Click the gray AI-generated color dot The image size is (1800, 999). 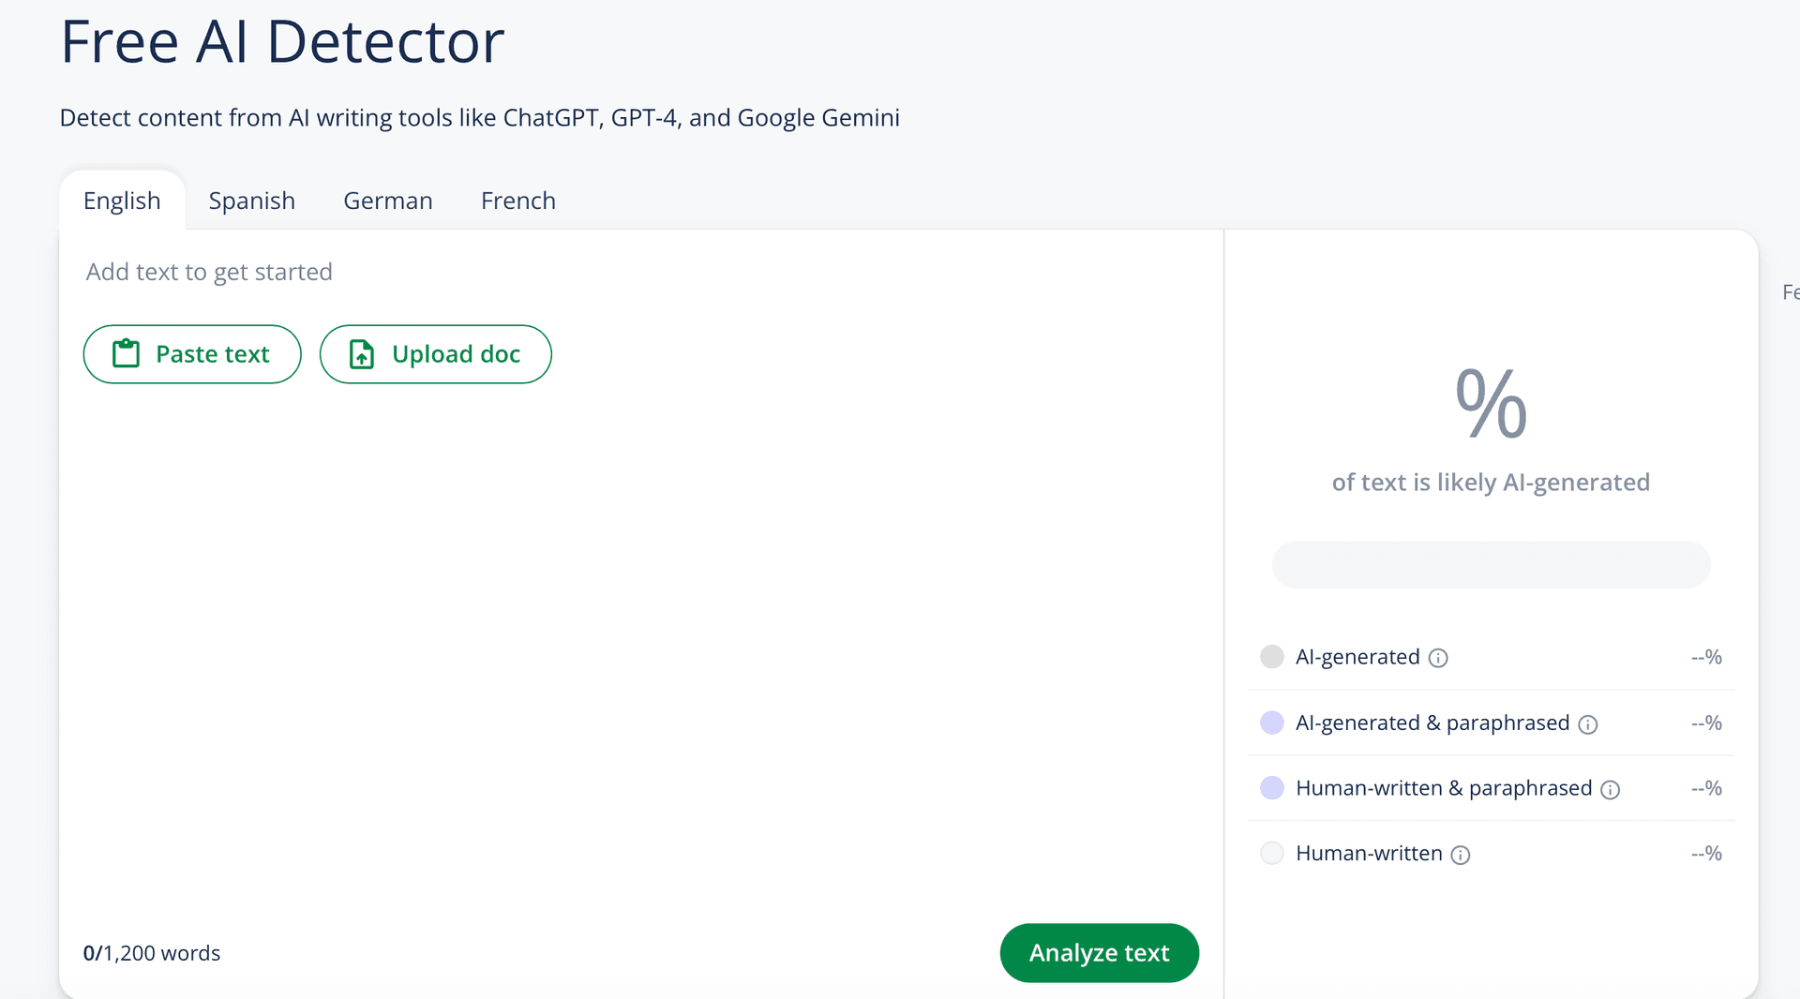1271,657
